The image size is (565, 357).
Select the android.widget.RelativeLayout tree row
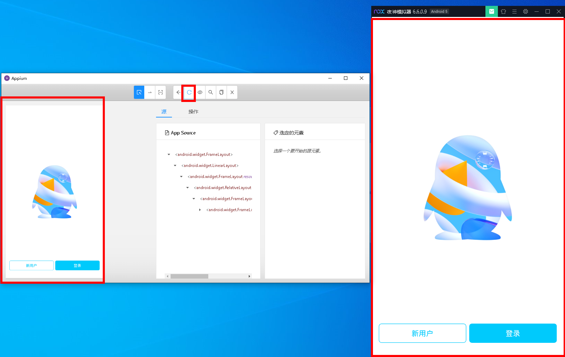coord(223,188)
